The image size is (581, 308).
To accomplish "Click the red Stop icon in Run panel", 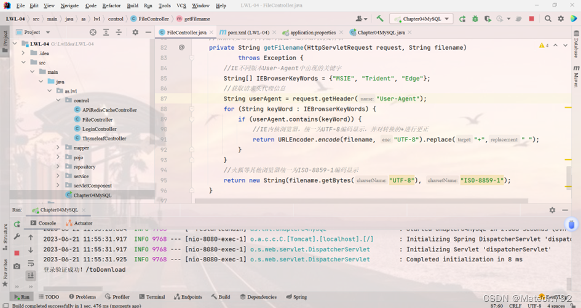I will coord(17,253).
